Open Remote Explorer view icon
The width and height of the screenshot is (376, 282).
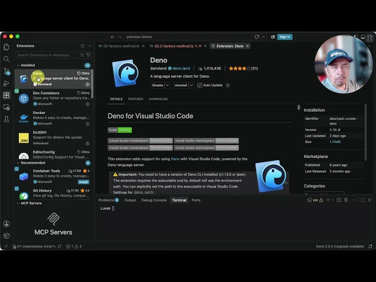[x=6, y=107]
